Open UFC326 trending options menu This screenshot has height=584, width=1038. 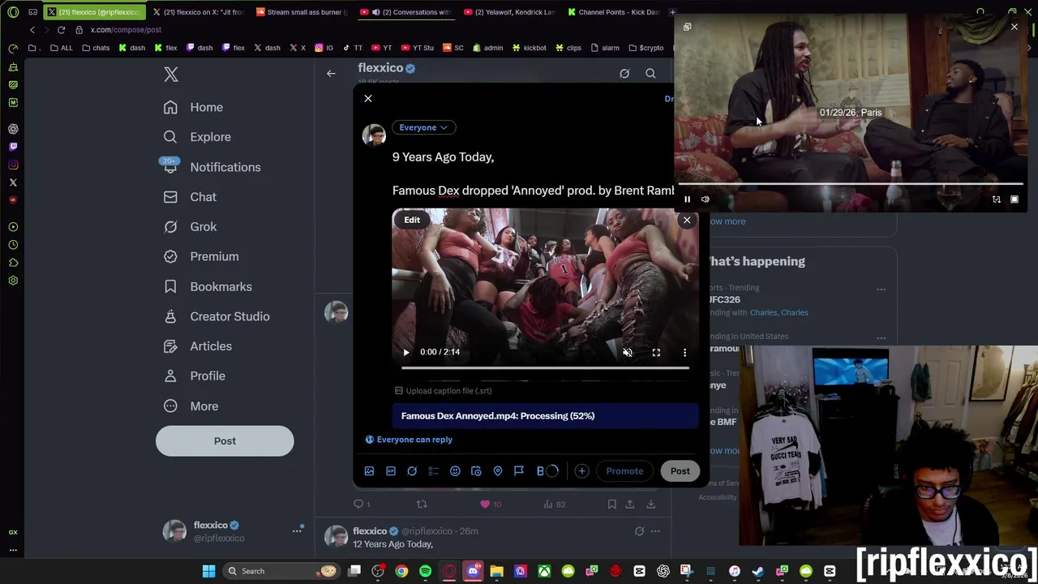[881, 289]
